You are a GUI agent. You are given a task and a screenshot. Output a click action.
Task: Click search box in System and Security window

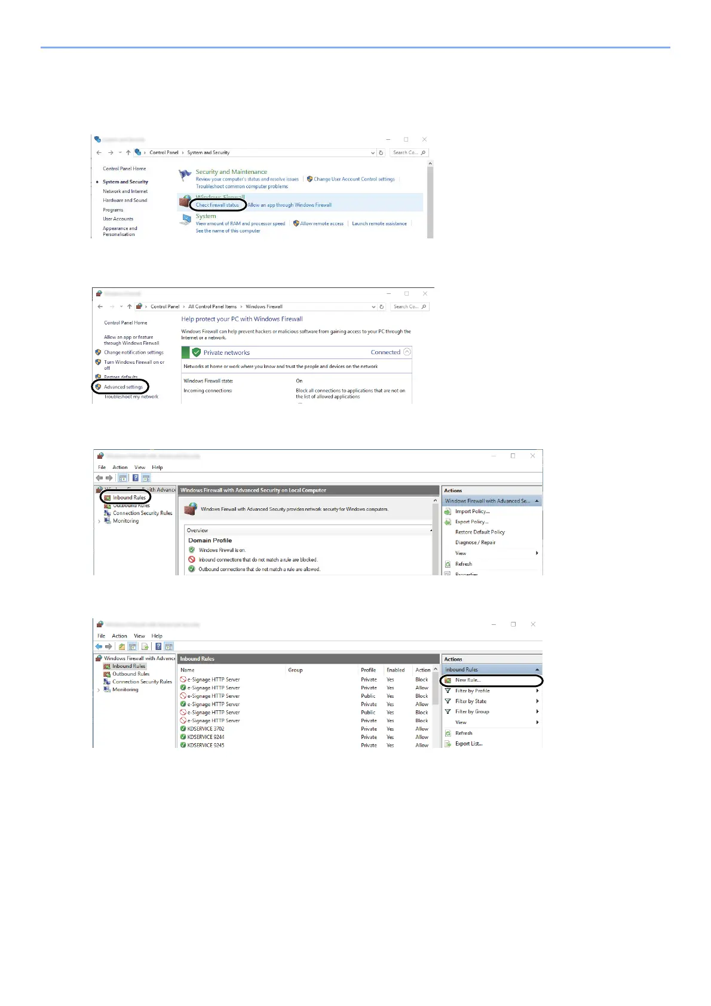[x=409, y=152]
